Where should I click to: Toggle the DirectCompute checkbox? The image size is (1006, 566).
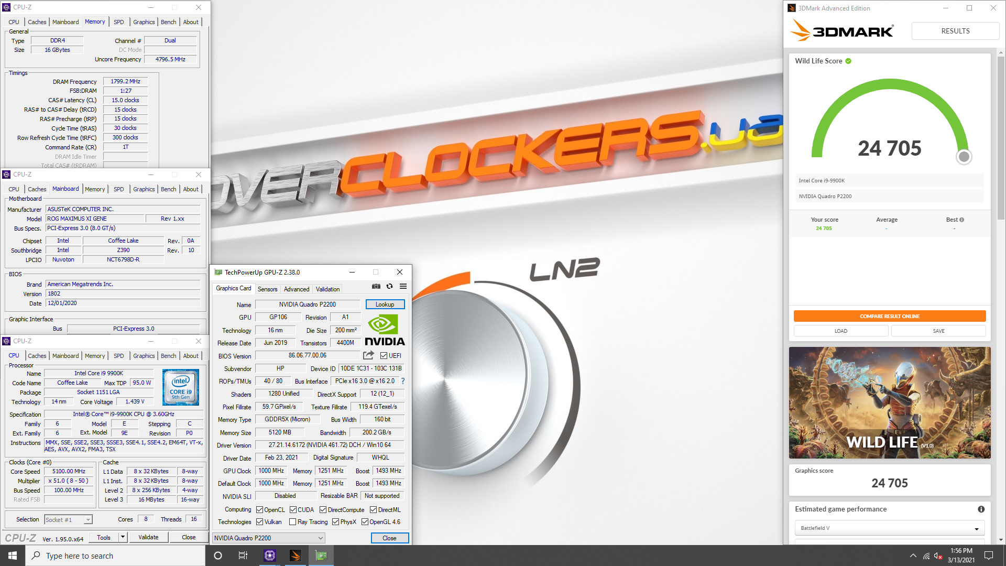click(x=323, y=510)
